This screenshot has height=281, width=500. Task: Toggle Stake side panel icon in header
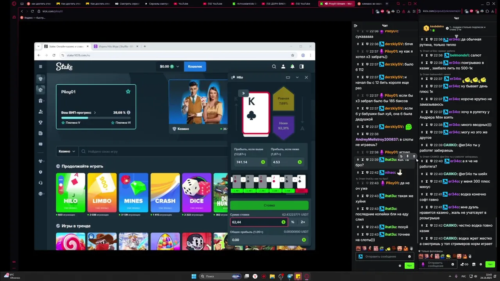pyautogui.click(x=301, y=67)
